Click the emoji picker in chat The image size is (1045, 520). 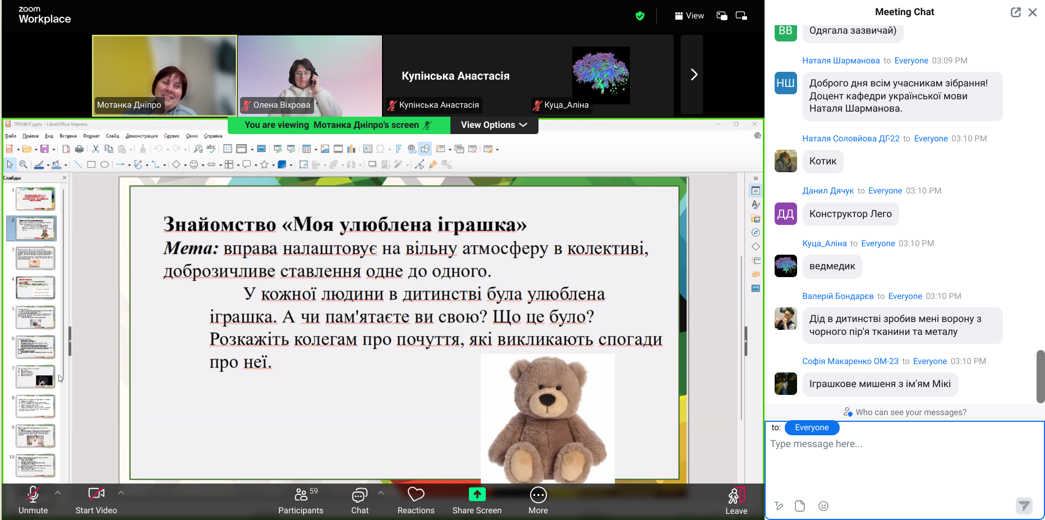(x=823, y=506)
